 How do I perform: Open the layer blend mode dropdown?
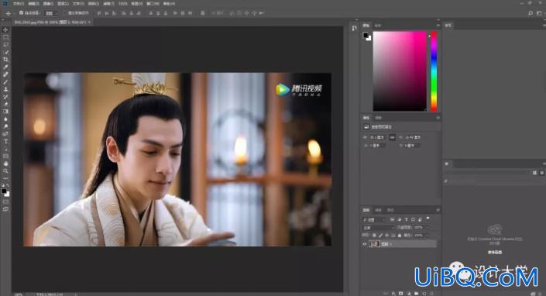[x=378, y=227]
